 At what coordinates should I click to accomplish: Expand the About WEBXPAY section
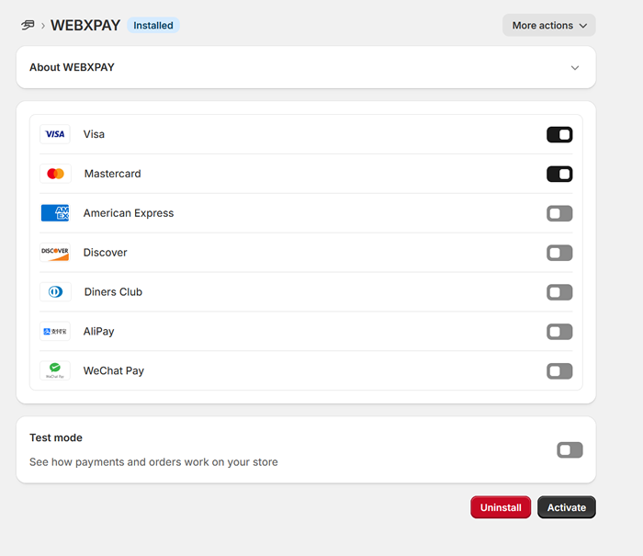(575, 68)
